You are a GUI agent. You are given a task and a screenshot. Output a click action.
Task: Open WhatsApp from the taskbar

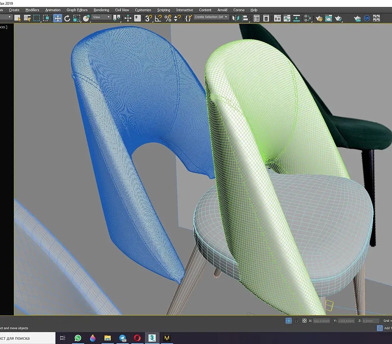(x=78, y=338)
